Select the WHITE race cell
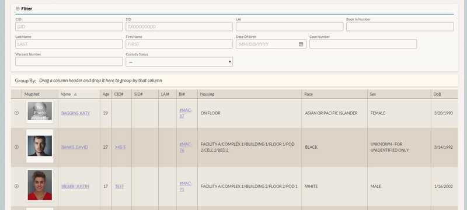 334,186
